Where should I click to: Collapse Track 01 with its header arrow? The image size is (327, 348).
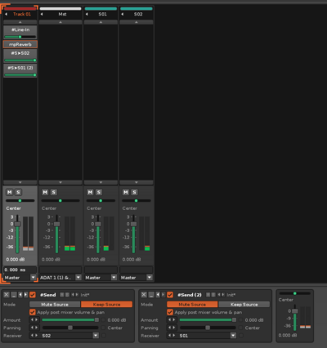coord(6,14)
